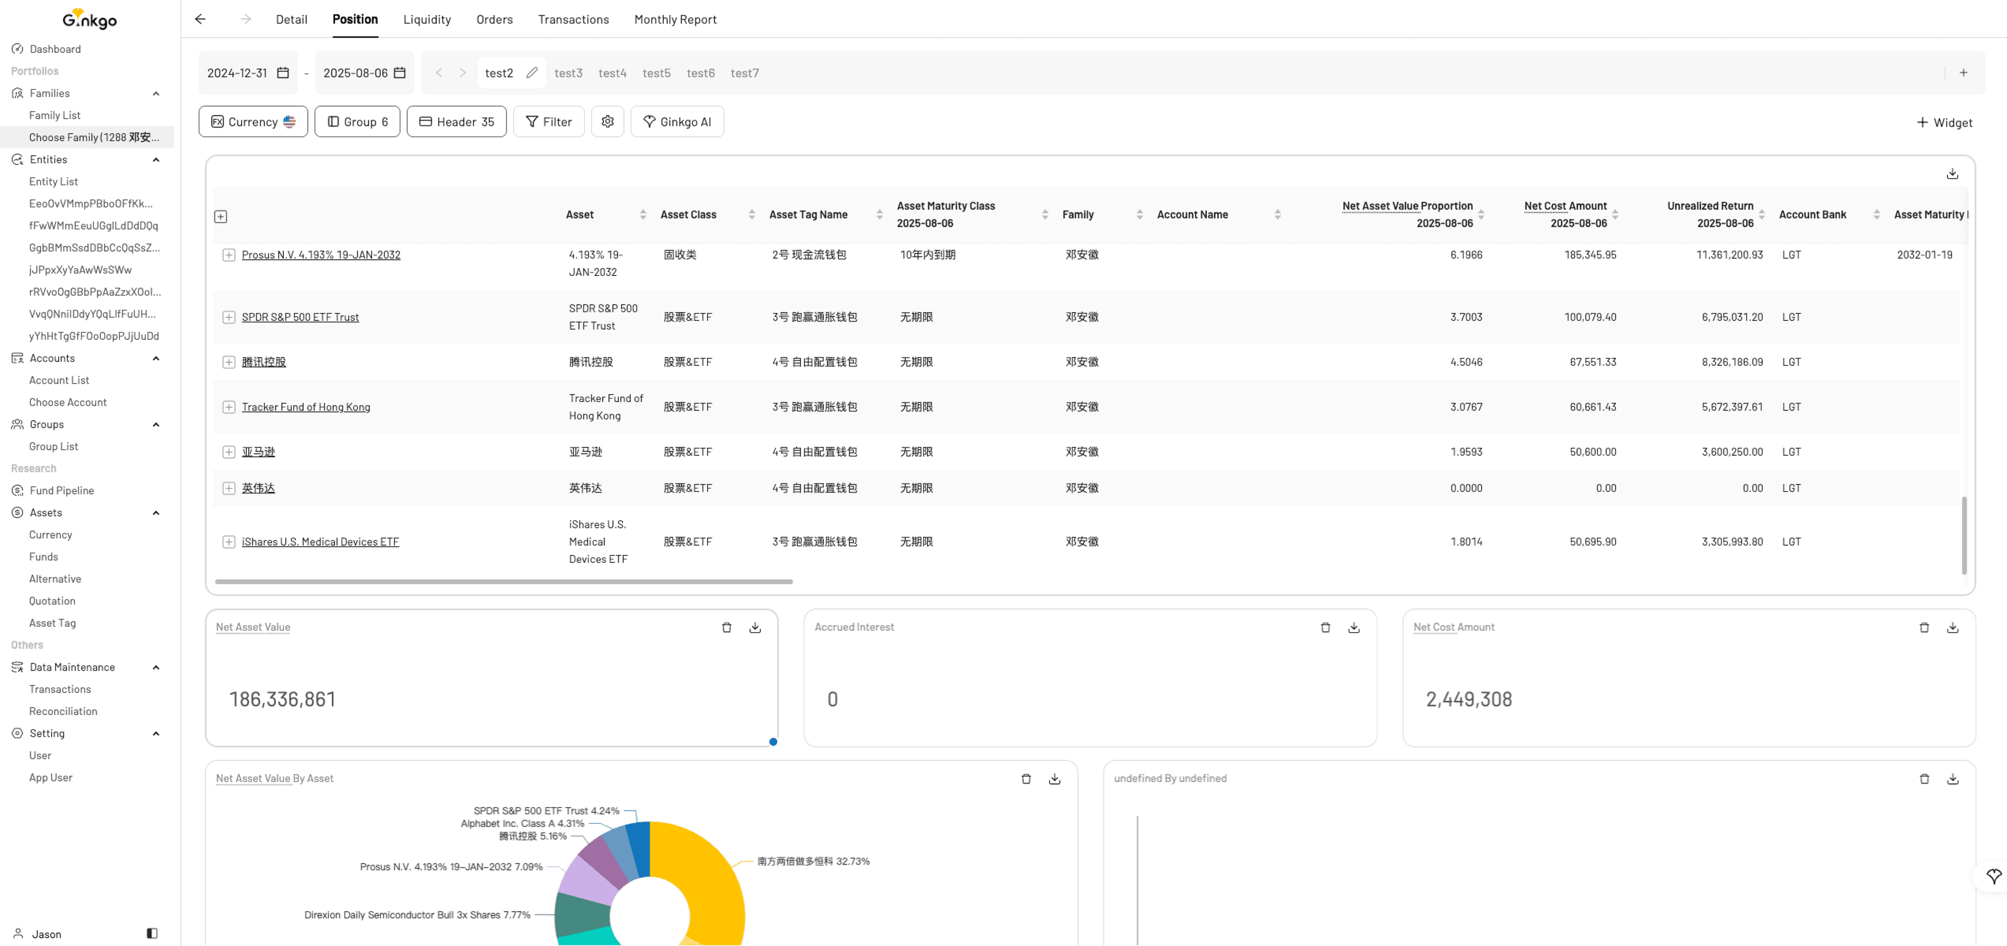The height and width of the screenshot is (946, 2007).
Task: Download the position table
Action: pyautogui.click(x=1953, y=173)
